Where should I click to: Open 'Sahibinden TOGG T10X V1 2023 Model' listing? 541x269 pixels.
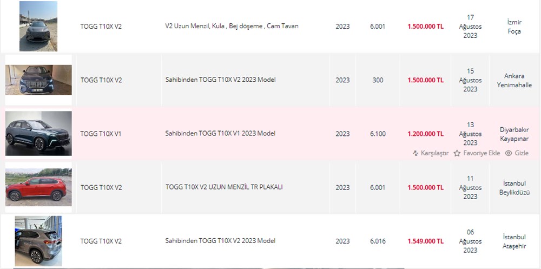[x=220, y=134]
